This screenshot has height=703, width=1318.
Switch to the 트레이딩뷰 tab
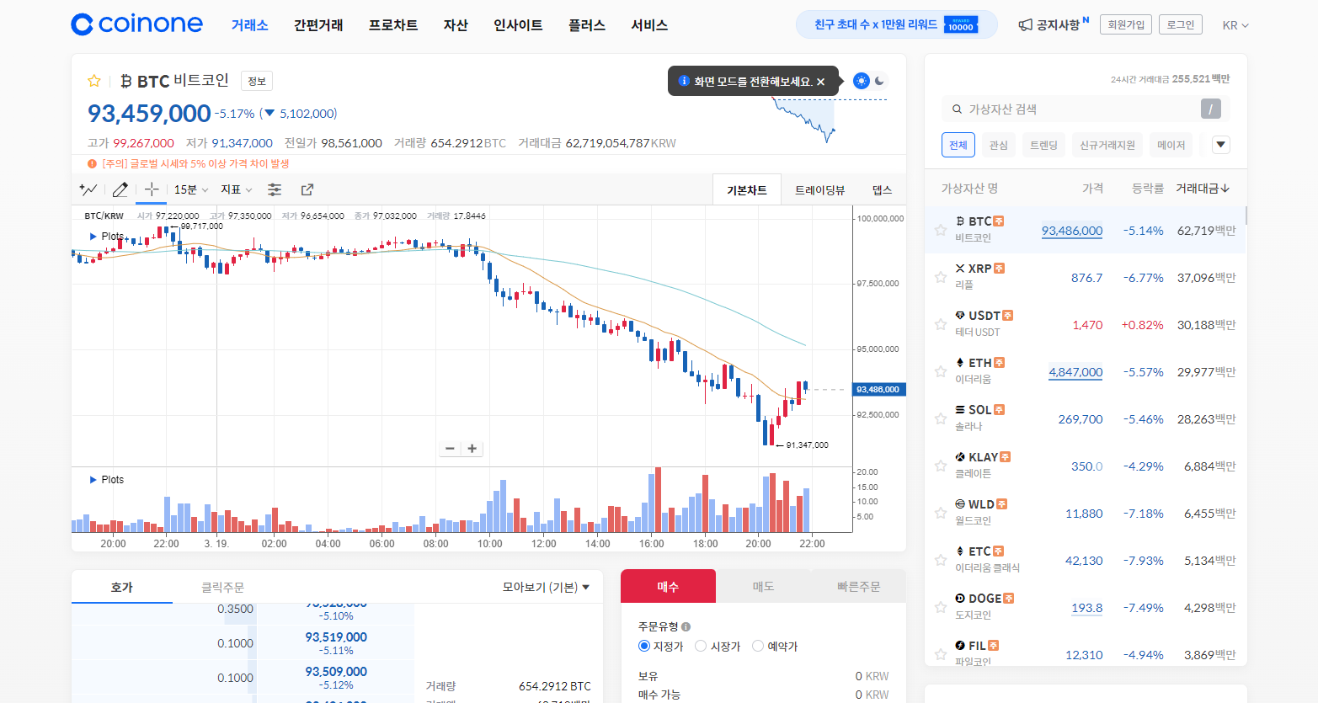click(x=820, y=190)
